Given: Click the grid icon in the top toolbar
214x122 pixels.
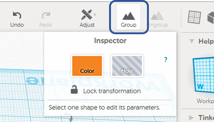Looking at the screenshot, I should (x=194, y=17).
